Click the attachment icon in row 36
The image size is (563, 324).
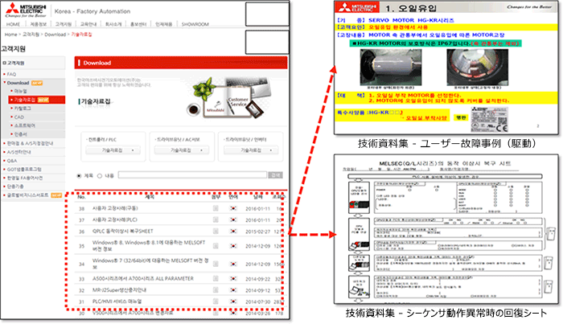click(216, 232)
